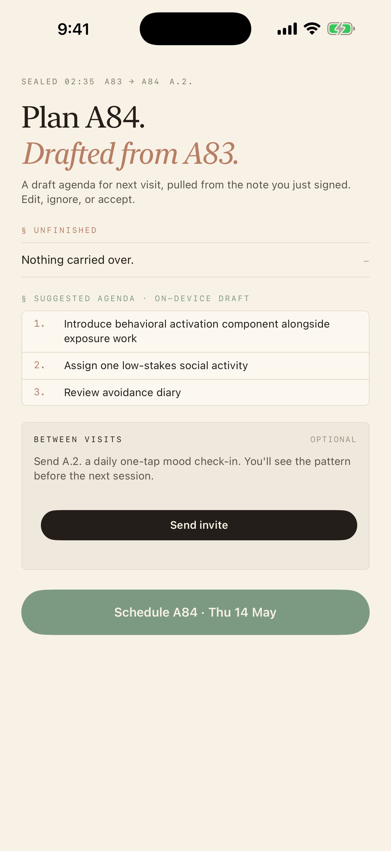Tap the number 3 agenda marker
Image resolution: width=391 pixels, height=851 pixels.
(x=39, y=392)
